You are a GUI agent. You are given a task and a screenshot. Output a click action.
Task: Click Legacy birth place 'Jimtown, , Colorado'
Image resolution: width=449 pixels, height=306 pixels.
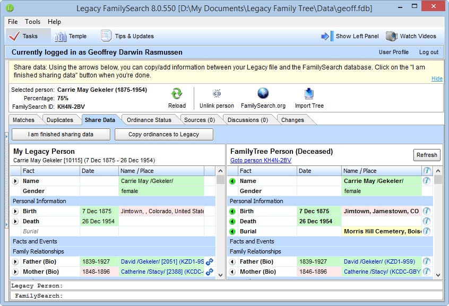click(161, 211)
